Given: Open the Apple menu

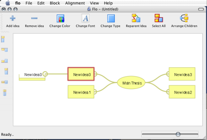Looking at the screenshot, I should pos(8,3).
